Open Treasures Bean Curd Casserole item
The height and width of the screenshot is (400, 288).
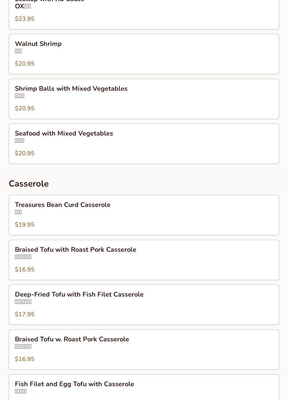tap(63, 205)
